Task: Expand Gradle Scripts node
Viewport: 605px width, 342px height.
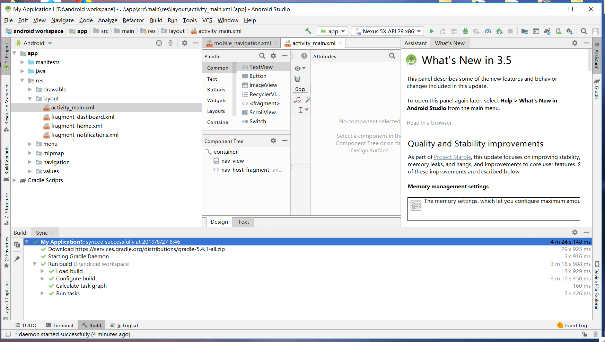Action: [15, 180]
